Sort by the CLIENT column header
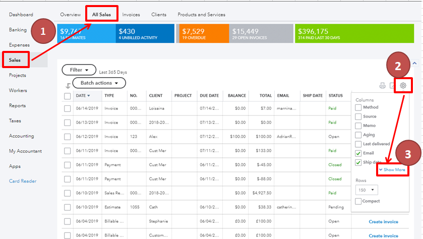The height and width of the screenshot is (239, 423). (156, 95)
